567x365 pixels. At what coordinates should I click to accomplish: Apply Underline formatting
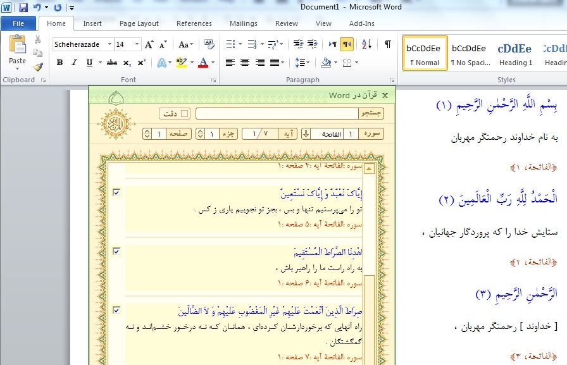click(x=89, y=63)
